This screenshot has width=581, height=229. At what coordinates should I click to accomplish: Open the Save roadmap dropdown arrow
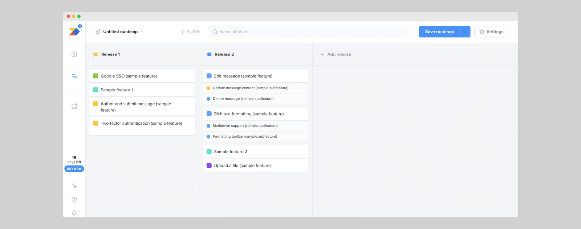click(465, 32)
